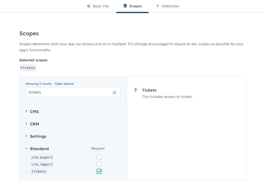Click the lightning icon next to Tickets heading
The image size is (265, 188).
pos(136,90)
